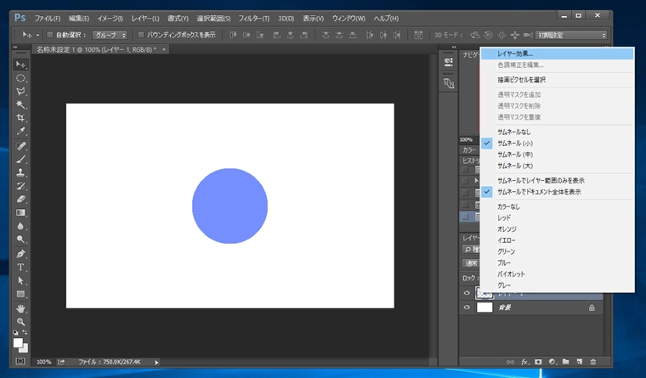Screen dimensions: 646x378
Task: Open the status bar info arrow menu
Action: click(x=156, y=363)
